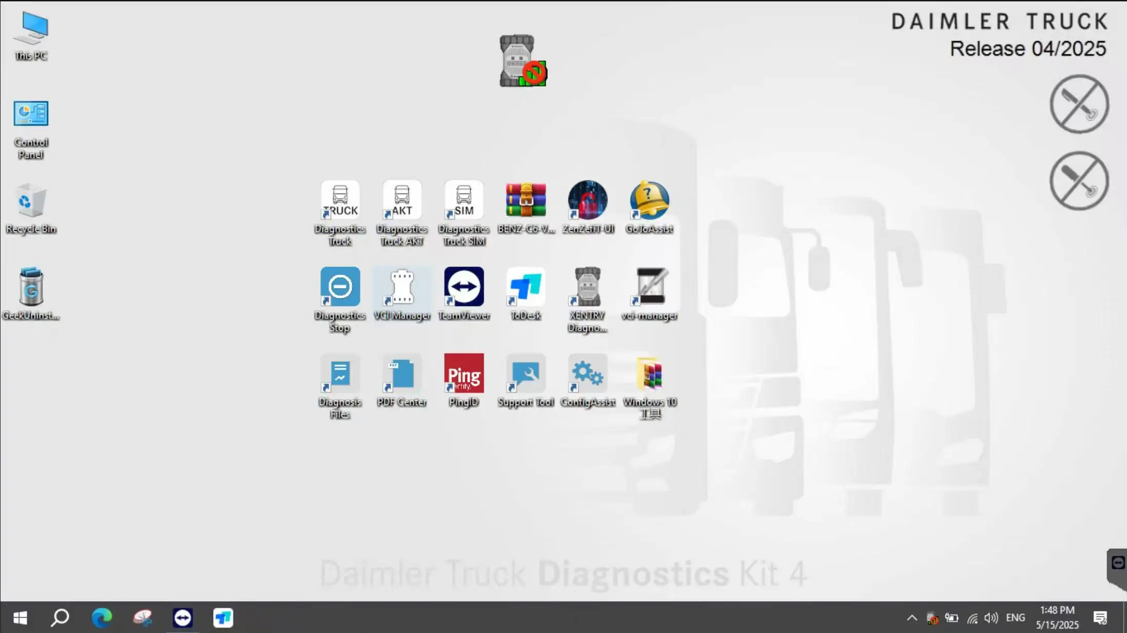The image size is (1127, 633).
Task: Open ToDesk from the taskbar
Action: (x=223, y=618)
